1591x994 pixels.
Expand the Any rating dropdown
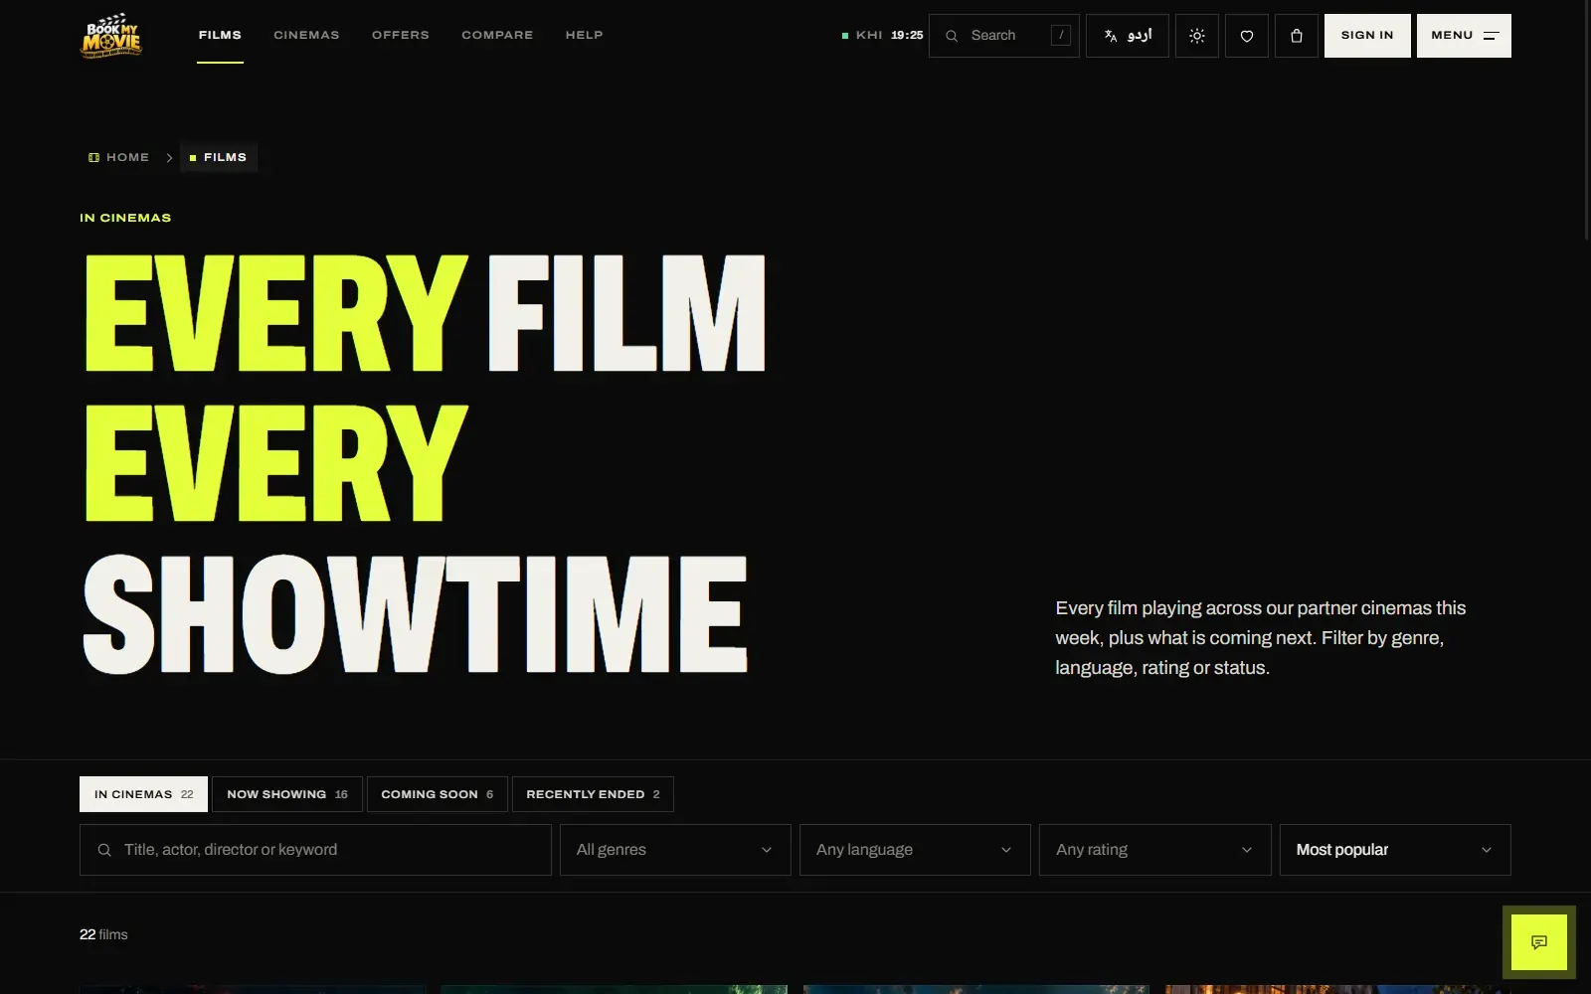pyautogui.click(x=1155, y=850)
